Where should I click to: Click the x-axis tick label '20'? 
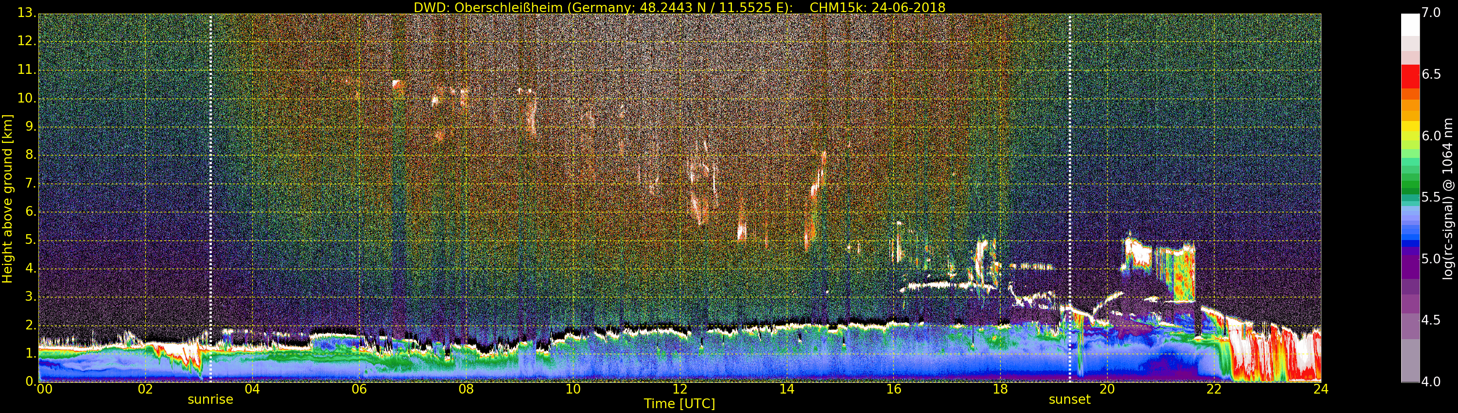point(1107,389)
